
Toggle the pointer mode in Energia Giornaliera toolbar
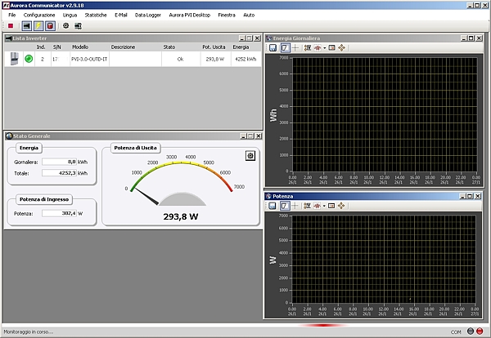[285, 48]
